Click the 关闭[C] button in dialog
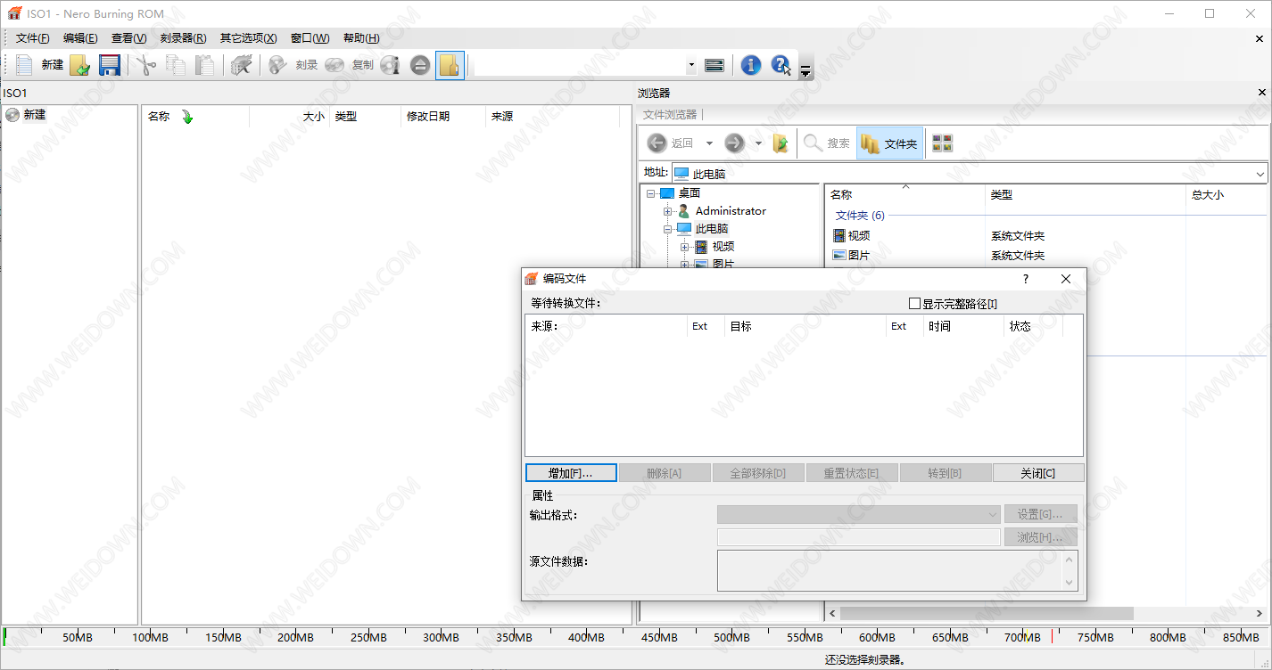 [1038, 473]
